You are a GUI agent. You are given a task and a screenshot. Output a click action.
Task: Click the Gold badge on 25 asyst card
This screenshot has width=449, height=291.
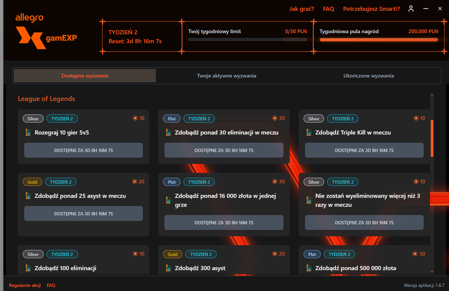click(32, 182)
